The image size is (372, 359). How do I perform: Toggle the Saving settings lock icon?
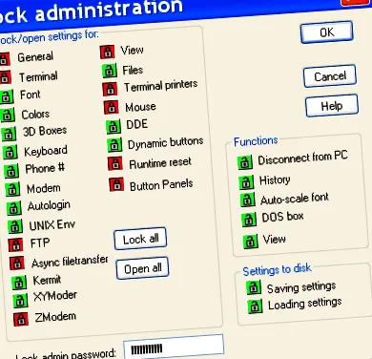[x=254, y=287]
